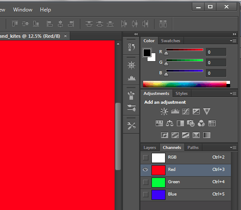Show the Green channel visibility box
This screenshot has width=241, height=210.
(x=146, y=182)
